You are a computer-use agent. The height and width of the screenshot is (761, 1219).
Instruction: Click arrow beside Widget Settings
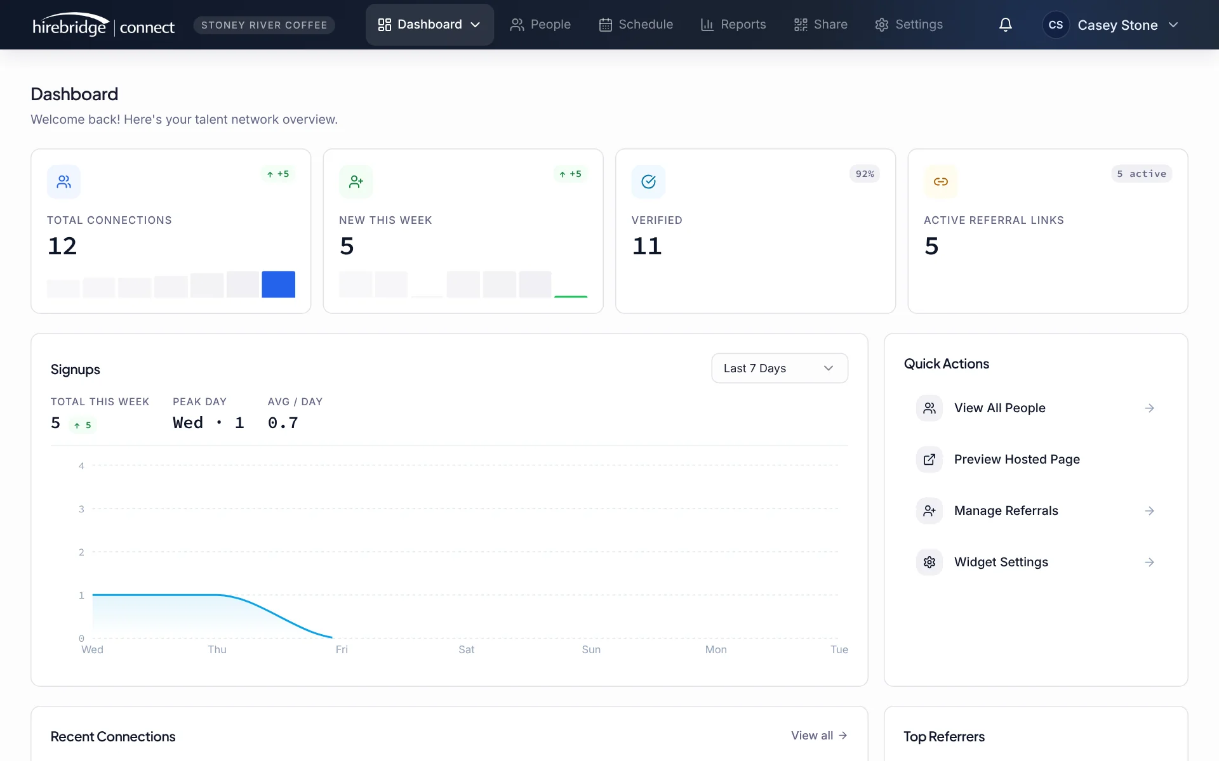click(x=1149, y=562)
